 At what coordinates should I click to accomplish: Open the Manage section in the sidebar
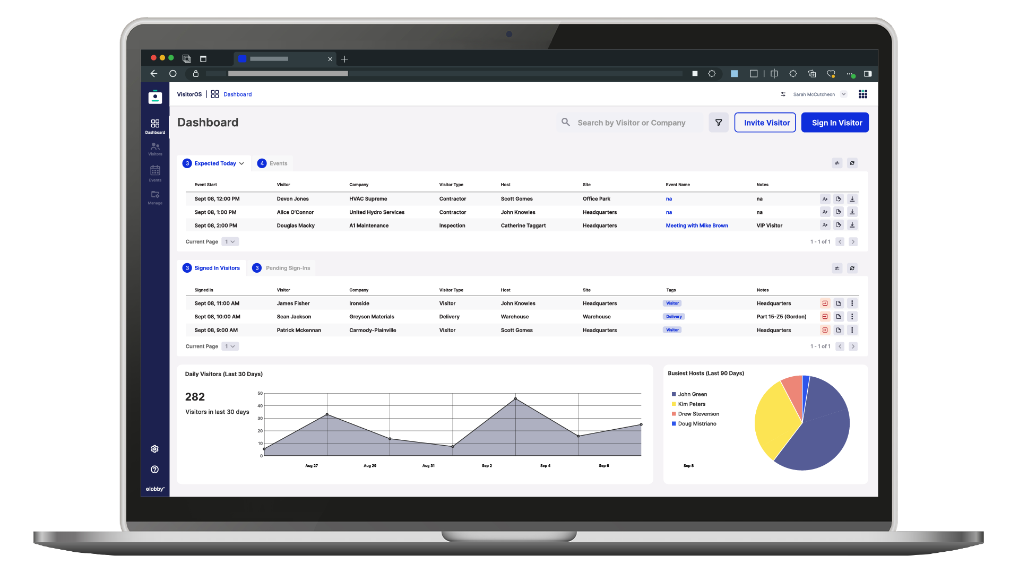click(155, 197)
